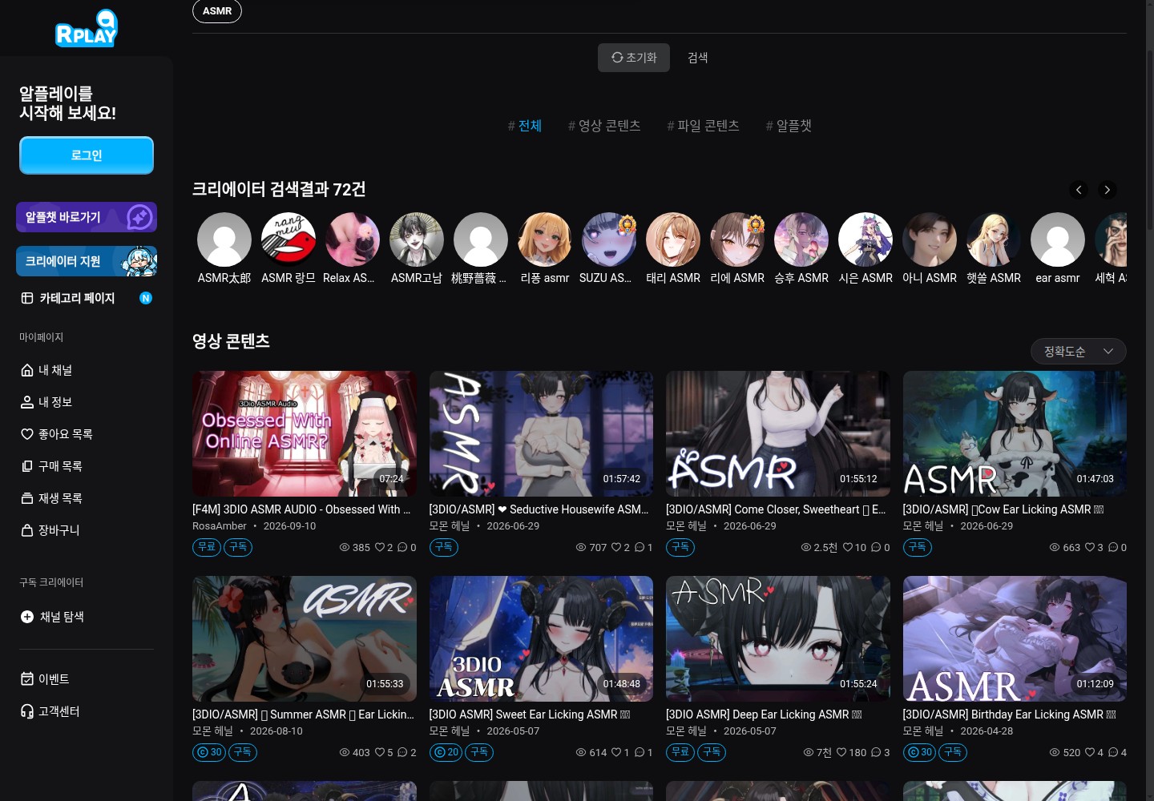1154x801 pixels.
Task: Click the 로그인 button
Action: [x=87, y=155]
